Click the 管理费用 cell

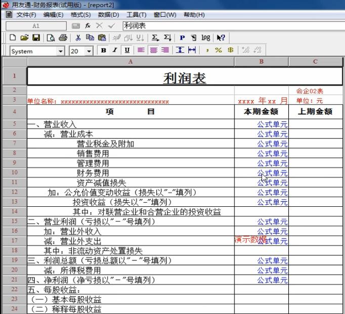click(131, 163)
